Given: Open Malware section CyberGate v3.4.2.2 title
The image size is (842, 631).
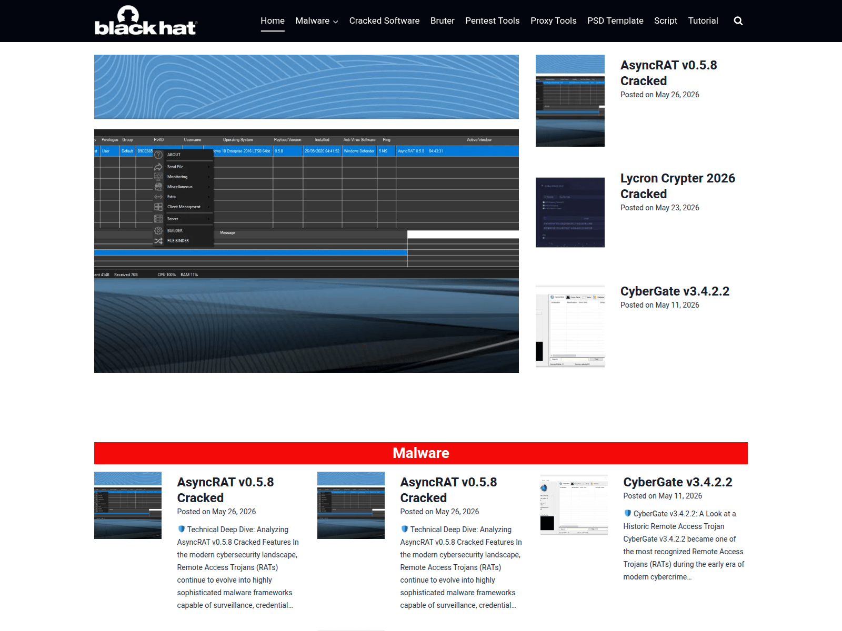Looking at the screenshot, I should click(678, 482).
